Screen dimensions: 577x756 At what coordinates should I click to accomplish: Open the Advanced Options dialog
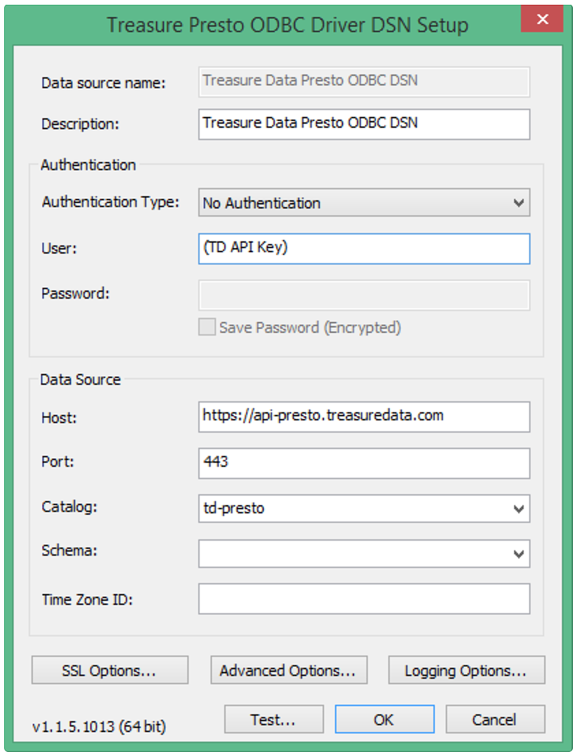click(288, 671)
